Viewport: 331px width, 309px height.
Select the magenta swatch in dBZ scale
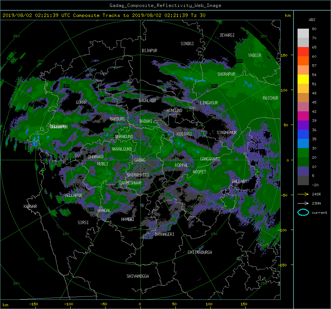pos(303,116)
